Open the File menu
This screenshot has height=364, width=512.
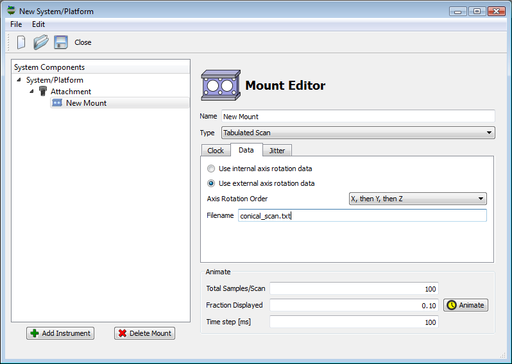(16, 24)
